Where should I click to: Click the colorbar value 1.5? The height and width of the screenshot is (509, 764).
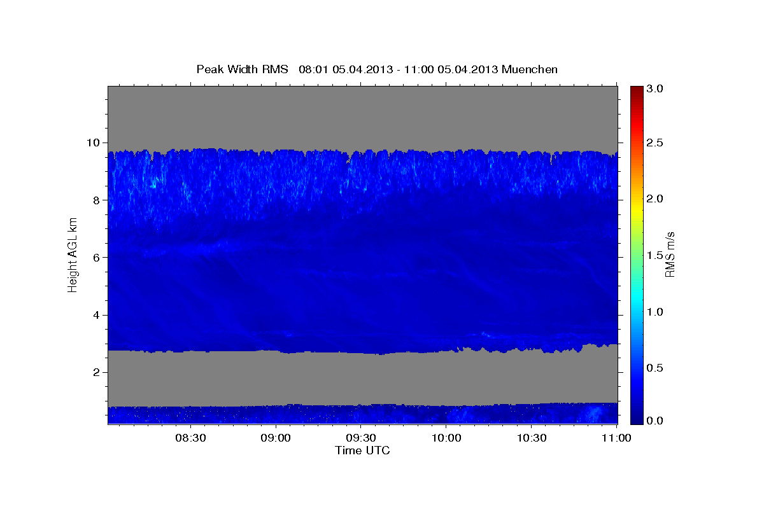(654, 255)
